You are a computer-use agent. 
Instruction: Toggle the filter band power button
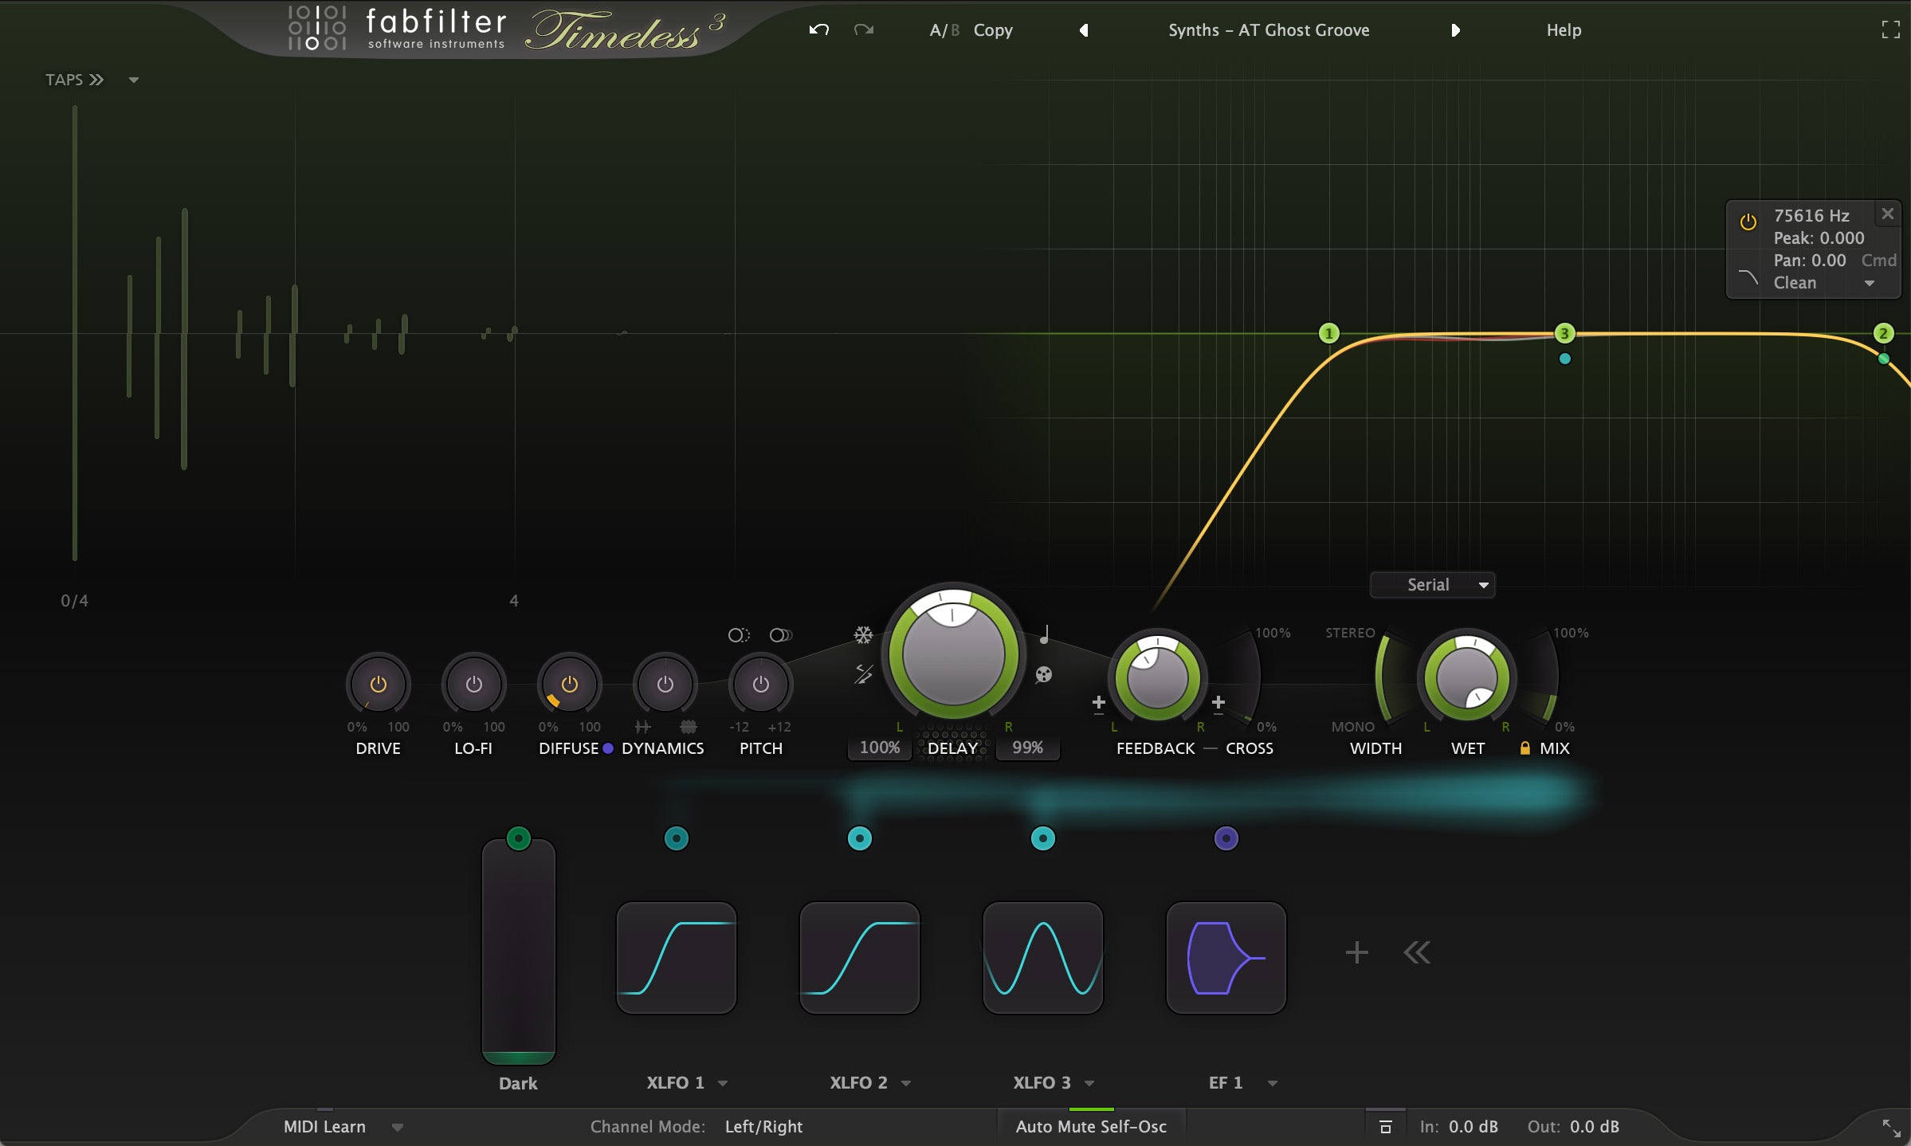(x=1748, y=222)
